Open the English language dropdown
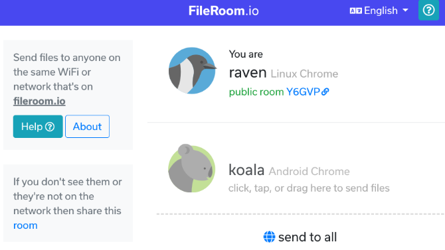The image size is (445, 250). [x=379, y=11]
